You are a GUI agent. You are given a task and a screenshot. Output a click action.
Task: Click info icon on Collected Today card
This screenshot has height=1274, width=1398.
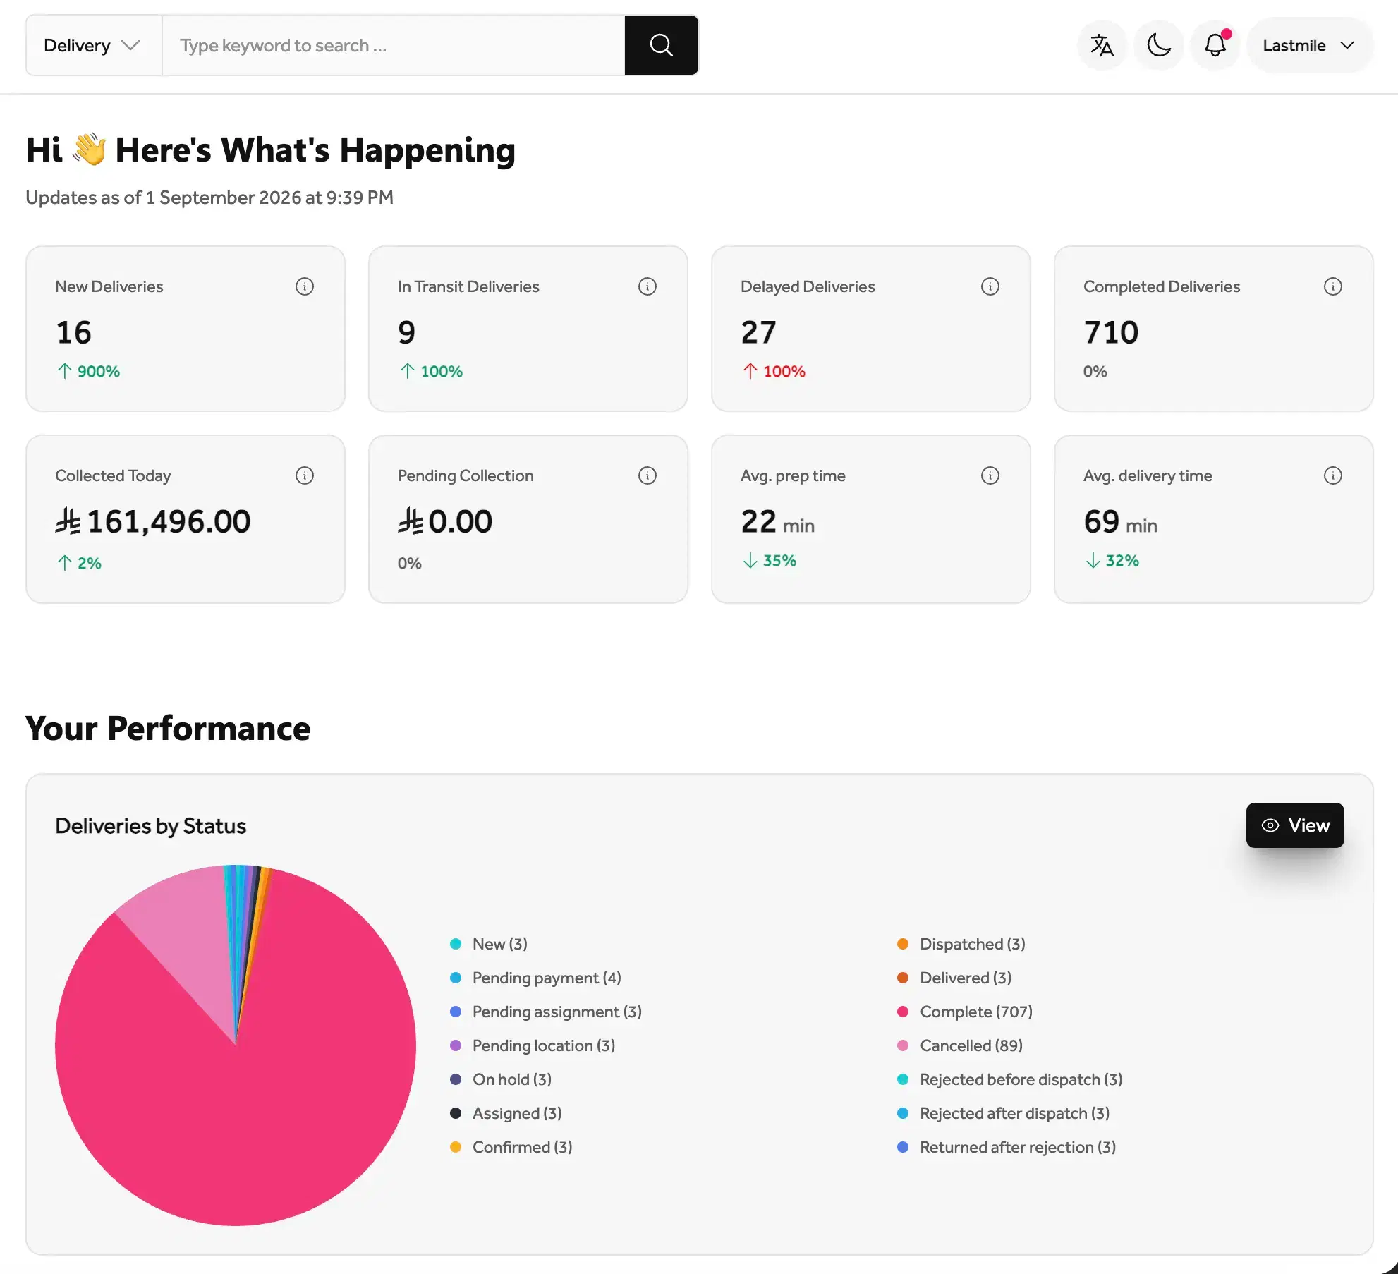(305, 475)
